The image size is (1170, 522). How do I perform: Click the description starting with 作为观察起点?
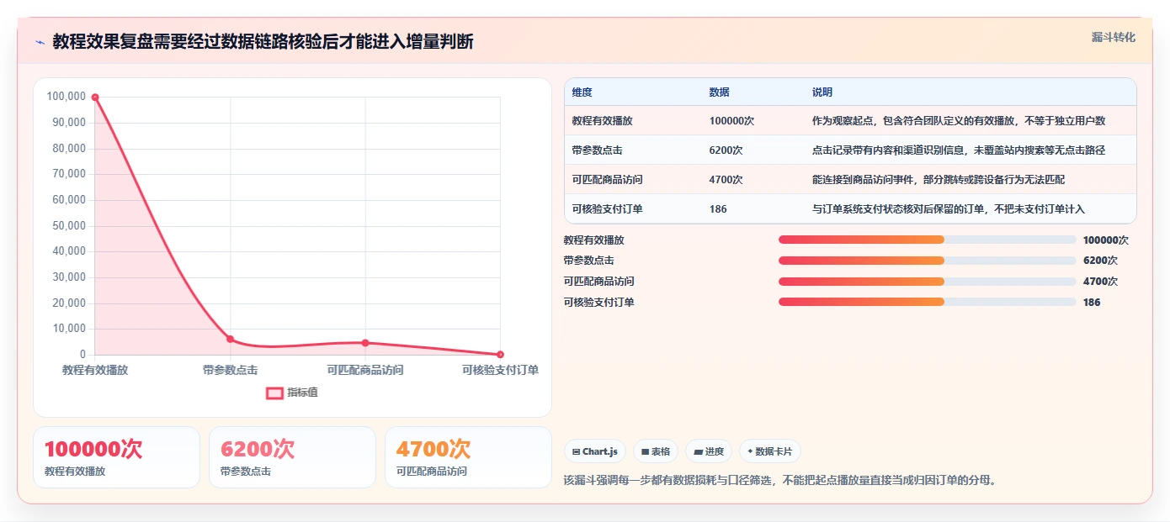coord(959,121)
